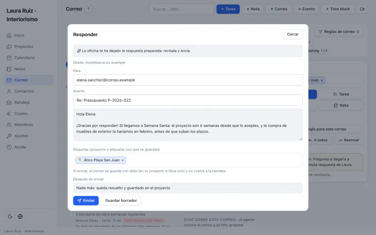Screen dimensions: 376x235
Task: Open Inicio in the sidebar
Action: coord(29,35)
